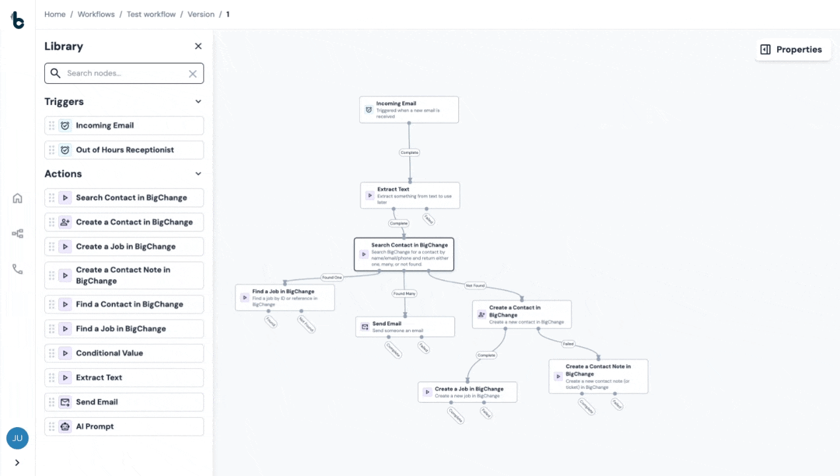This screenshot has height=476, width=840.
Task: Clear the search nodes field with X icon
Action: pyautogui.click(x=192, y=74)
